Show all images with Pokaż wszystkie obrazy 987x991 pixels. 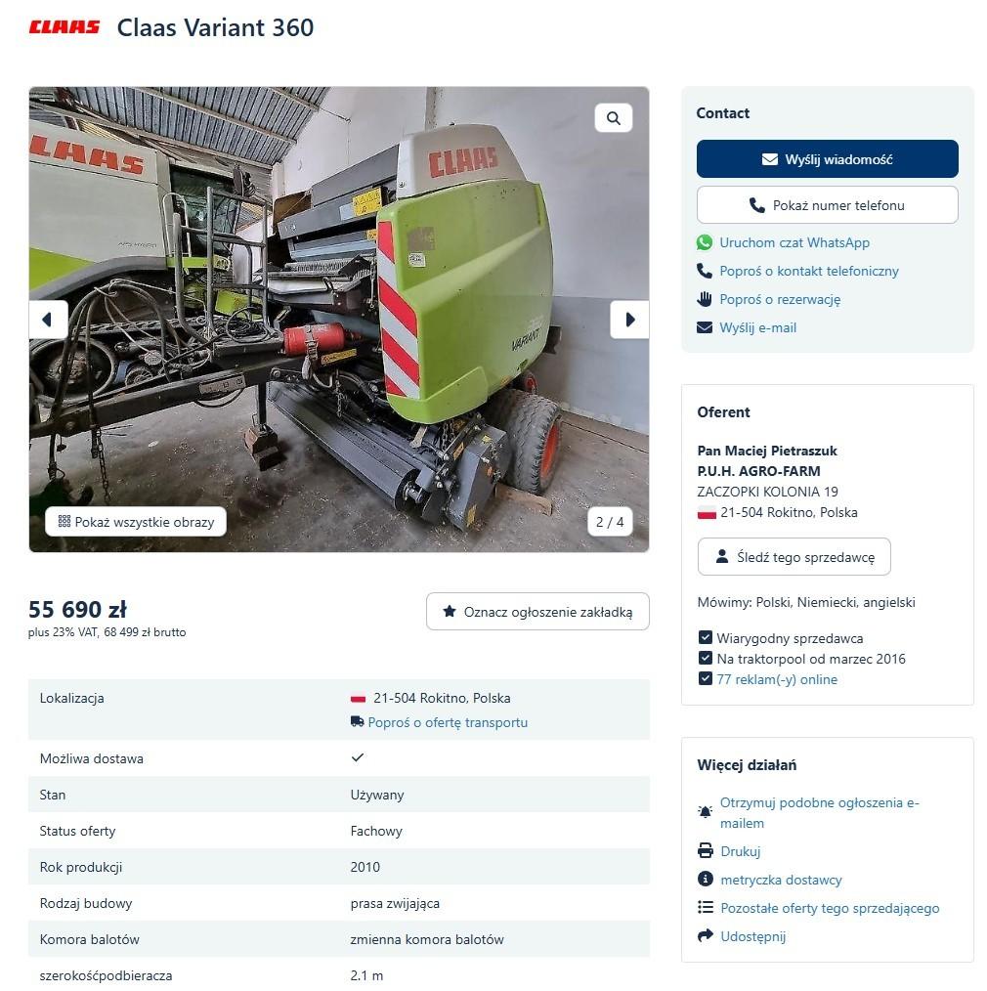(136, 522)
